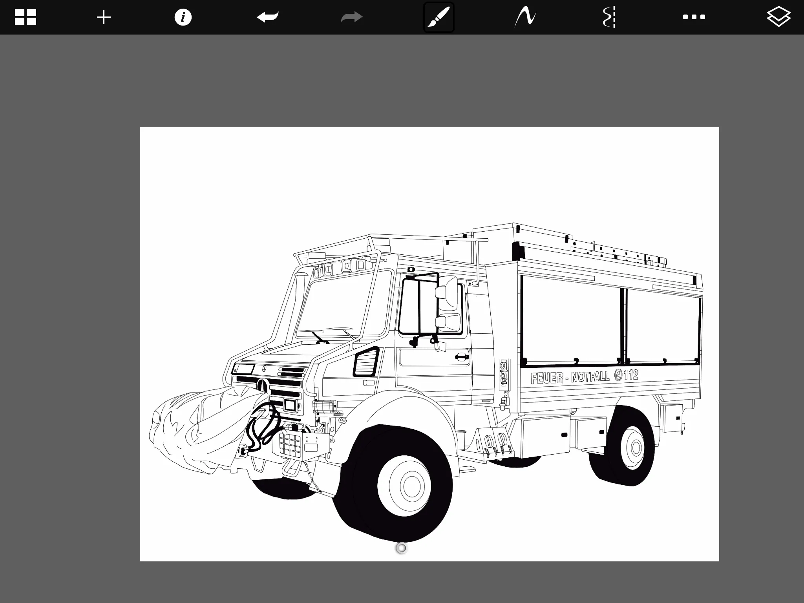Open the sketch info icon
The image size is (804, 603).
pos(183,17)
